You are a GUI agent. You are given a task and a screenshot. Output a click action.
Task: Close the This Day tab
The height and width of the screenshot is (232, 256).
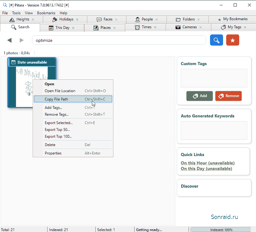pos(73,28)
